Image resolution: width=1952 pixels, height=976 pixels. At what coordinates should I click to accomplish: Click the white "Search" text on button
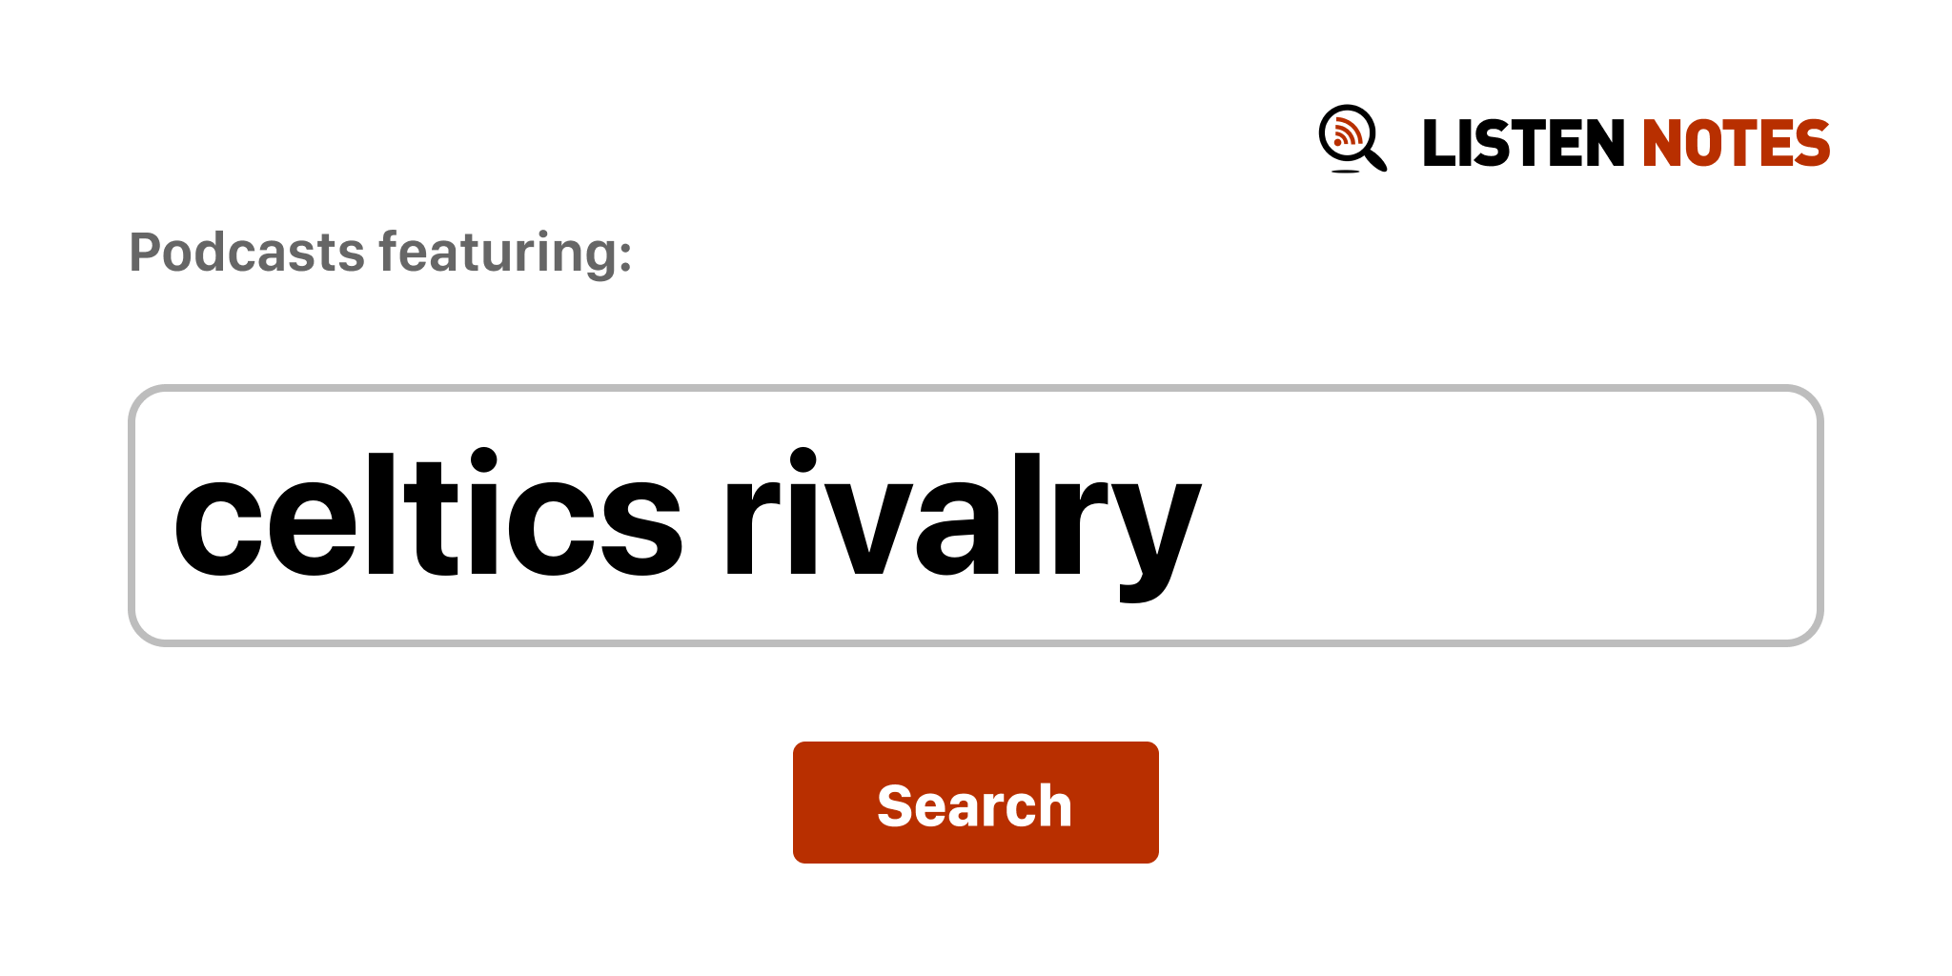coord(974,805)
